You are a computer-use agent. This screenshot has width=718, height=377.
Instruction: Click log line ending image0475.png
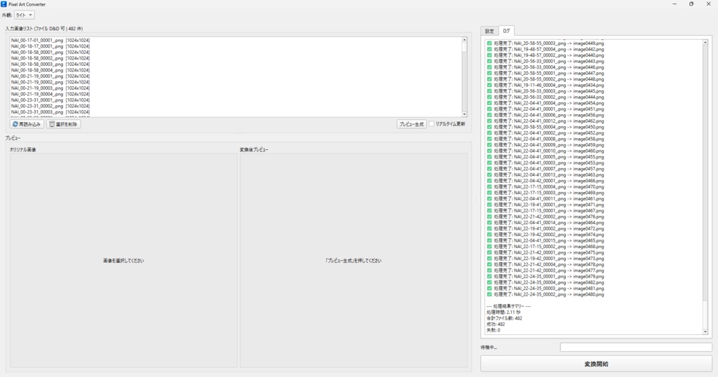pos(546,252)
